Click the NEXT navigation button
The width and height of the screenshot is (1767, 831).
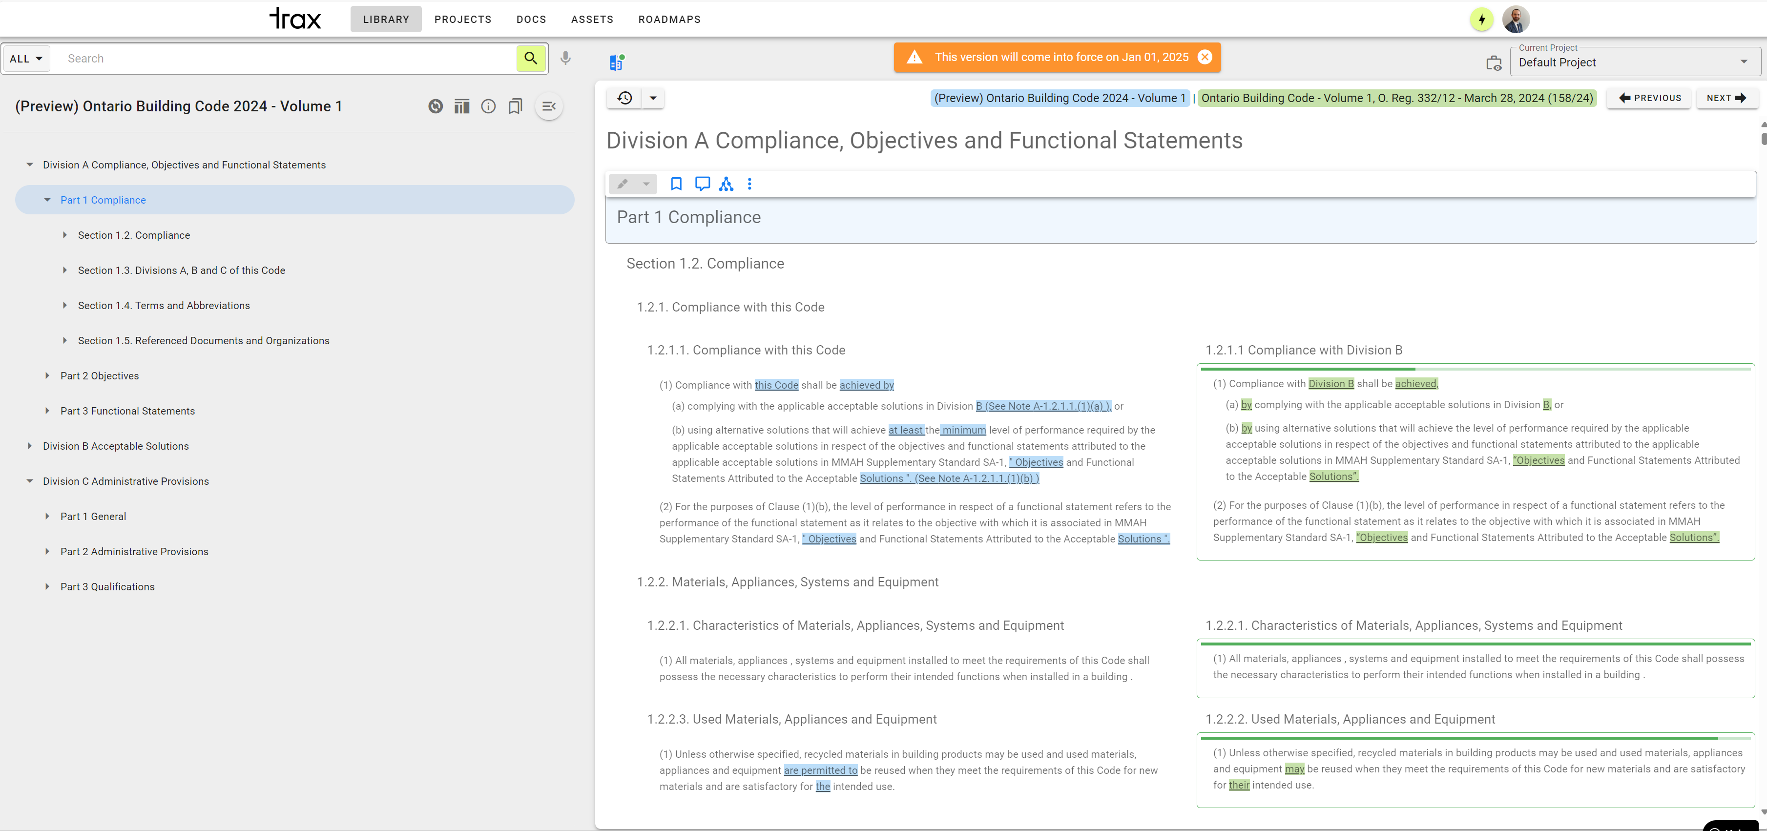coord(1726,98)
